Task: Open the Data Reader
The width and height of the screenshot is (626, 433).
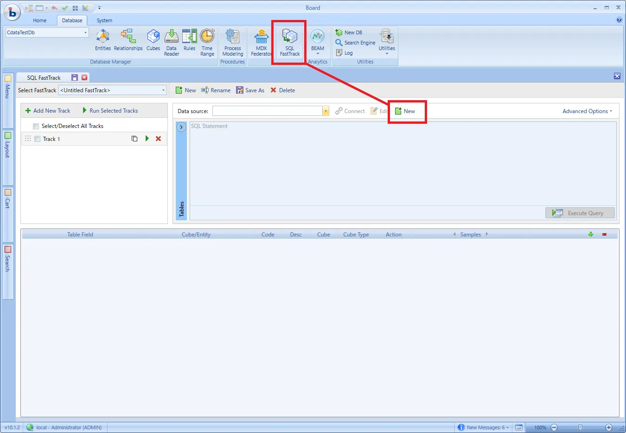Action: (171, 43)
